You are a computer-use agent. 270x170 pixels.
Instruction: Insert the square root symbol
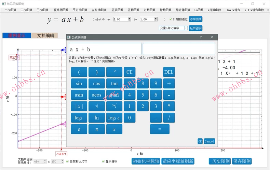point(97,107)
